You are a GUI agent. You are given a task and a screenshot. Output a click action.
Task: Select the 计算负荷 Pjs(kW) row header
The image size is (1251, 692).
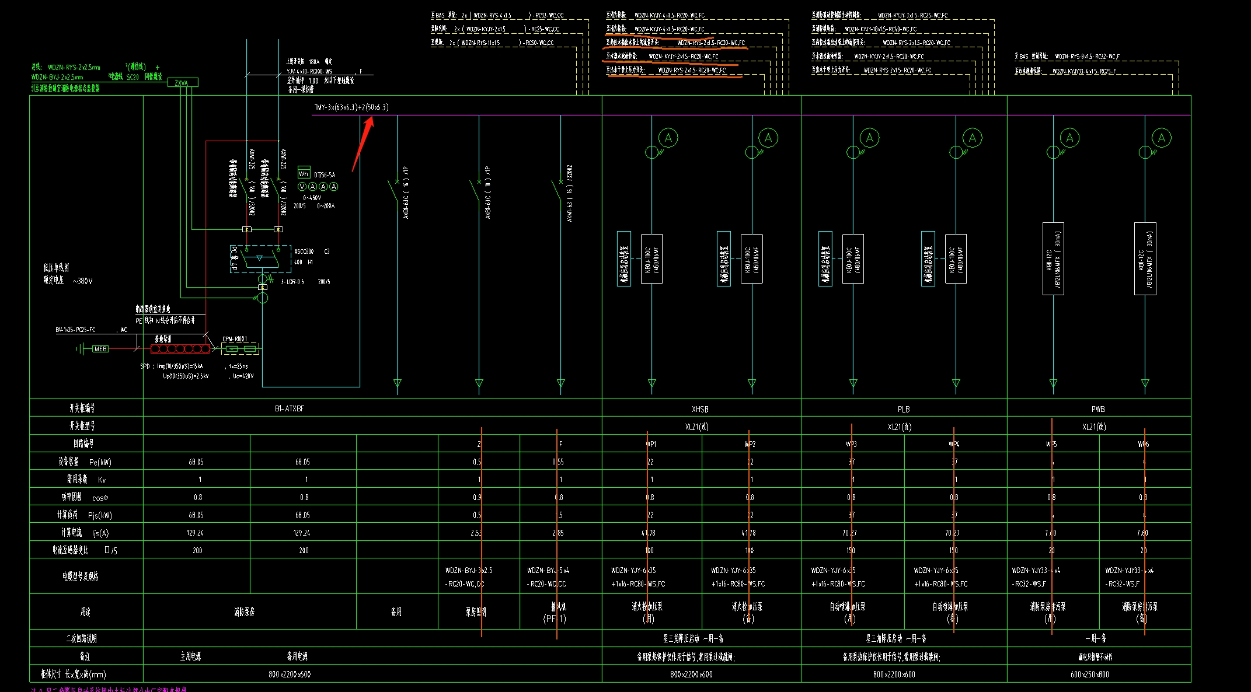(x=85, y=515)
